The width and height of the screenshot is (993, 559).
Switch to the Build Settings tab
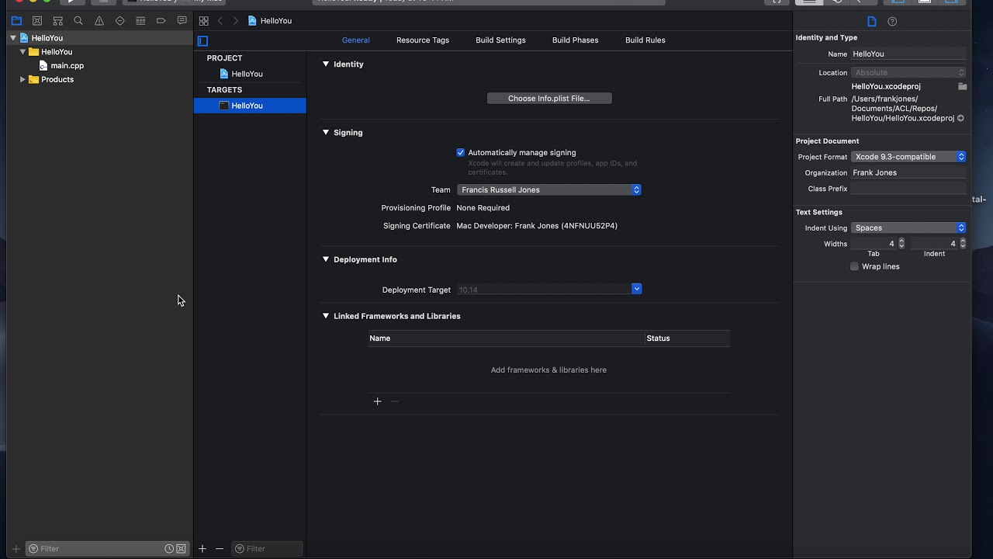coord(500,40)
